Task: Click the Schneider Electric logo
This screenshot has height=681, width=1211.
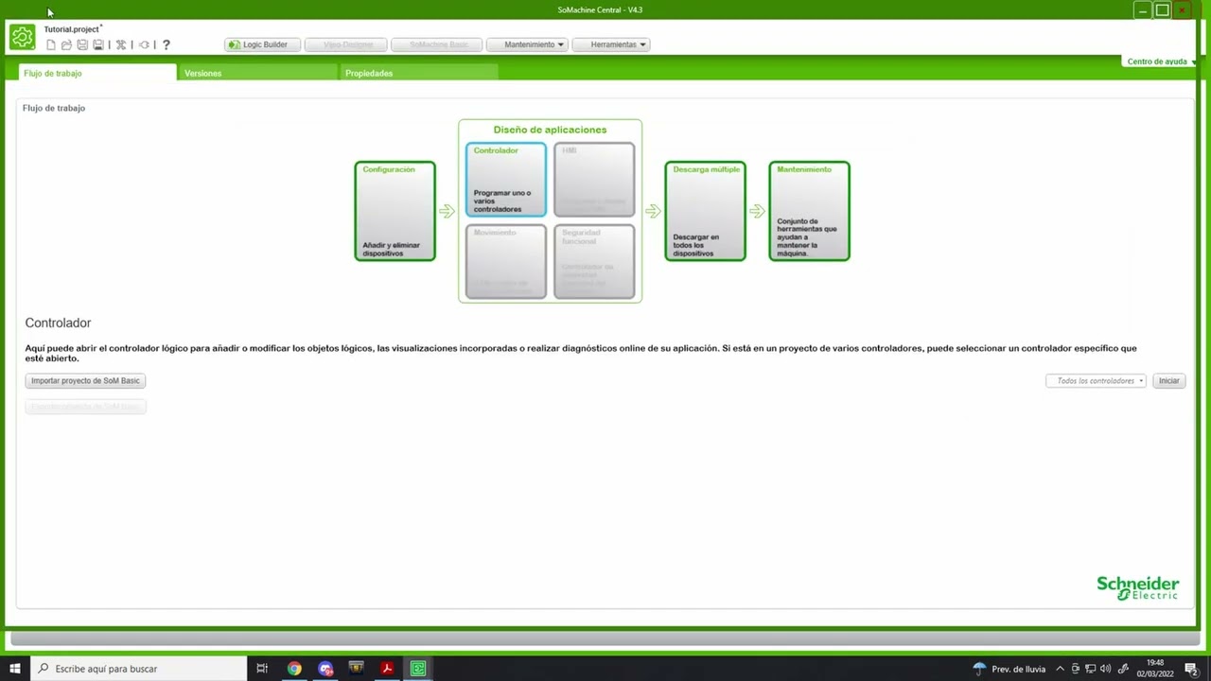Action: click(1138, 586)
